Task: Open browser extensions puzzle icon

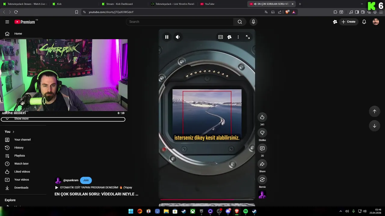Action: click(335, 12)
